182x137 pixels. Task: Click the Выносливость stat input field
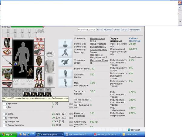[x=5, y=125]
